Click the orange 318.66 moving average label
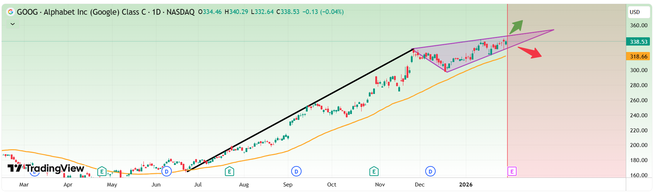Image resolution: width=656 pixels, height=194 pixels. click(x=638, y=56)
